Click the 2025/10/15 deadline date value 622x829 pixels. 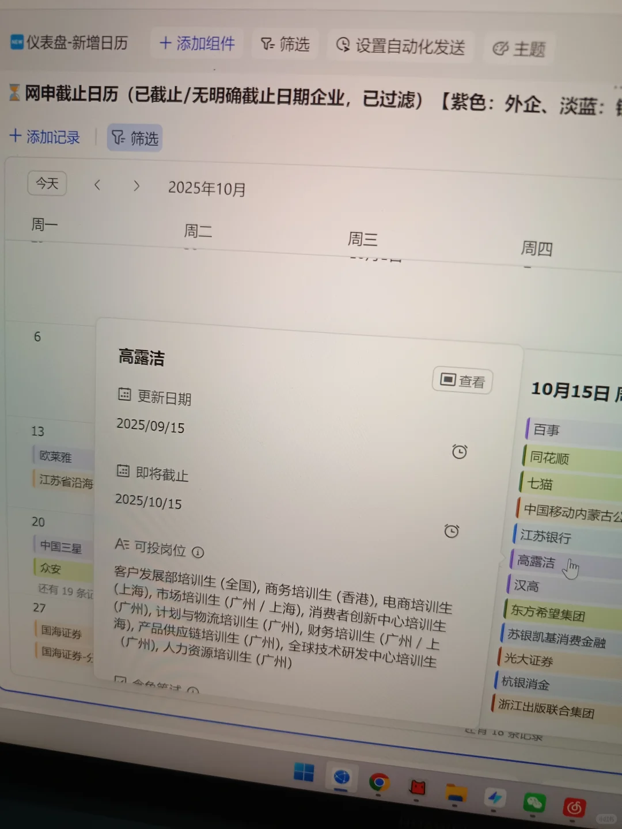tap(149, 501)
